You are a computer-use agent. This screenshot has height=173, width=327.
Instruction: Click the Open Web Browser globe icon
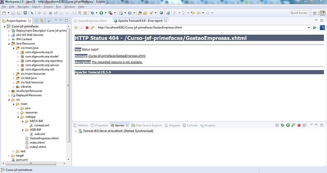pos(161,13)
